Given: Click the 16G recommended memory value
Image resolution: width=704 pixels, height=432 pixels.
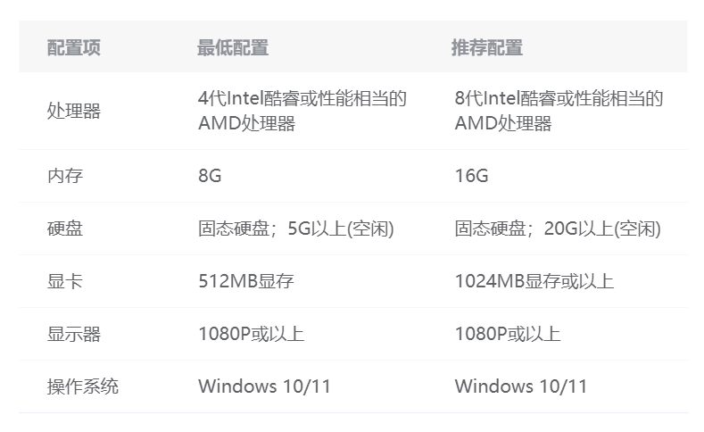Looking at the screenshot, I should coord(472,176).
